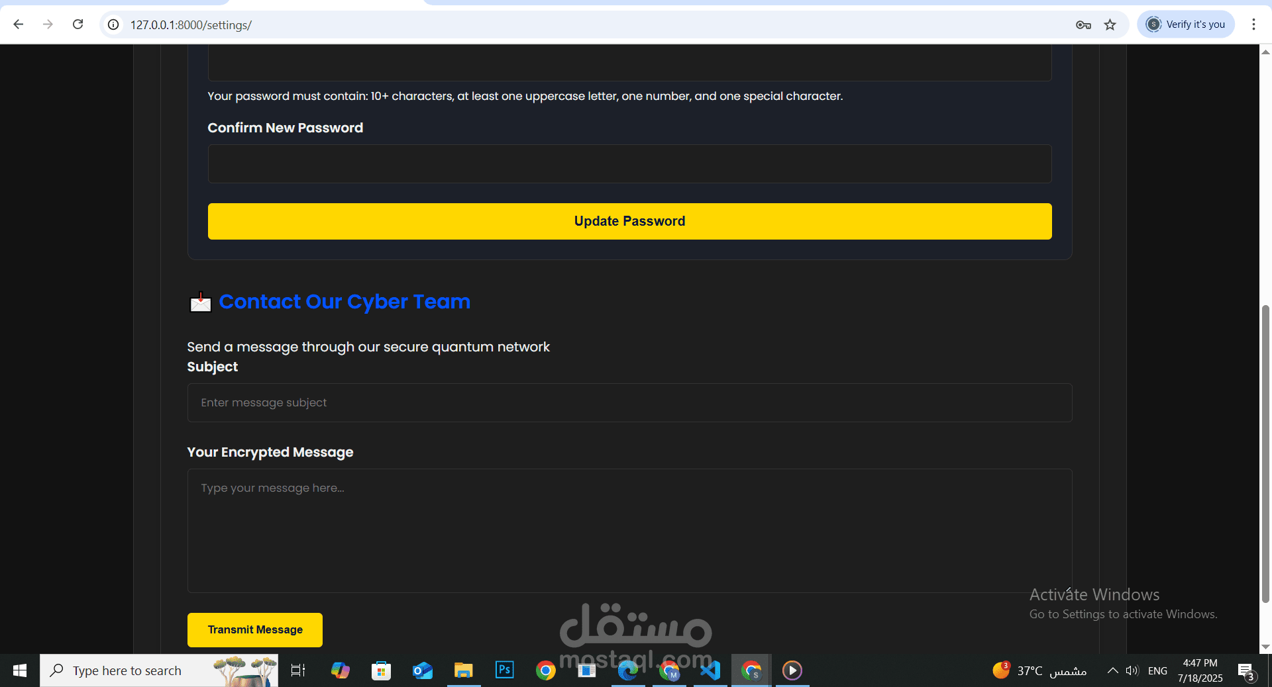Open the clock showing 4:47 PM
The height and width of the screenshot is (687, 1272).
pyautogui.click(x=1200, y=670)
